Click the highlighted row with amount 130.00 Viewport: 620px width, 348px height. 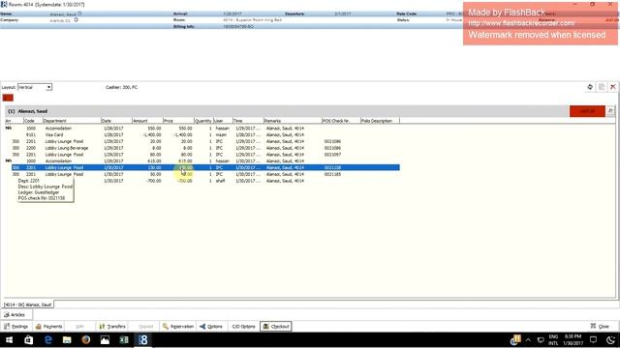pos(204,167)
